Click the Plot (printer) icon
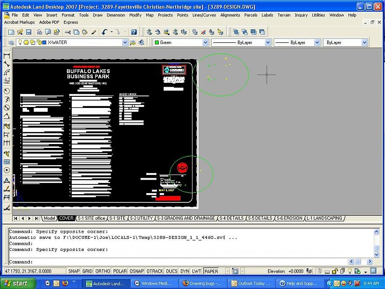Image resolution: width=385 pixels, height=289 pixels. click(x=39, y=32)
